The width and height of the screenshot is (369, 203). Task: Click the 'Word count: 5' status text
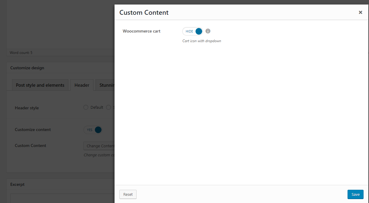21,52
